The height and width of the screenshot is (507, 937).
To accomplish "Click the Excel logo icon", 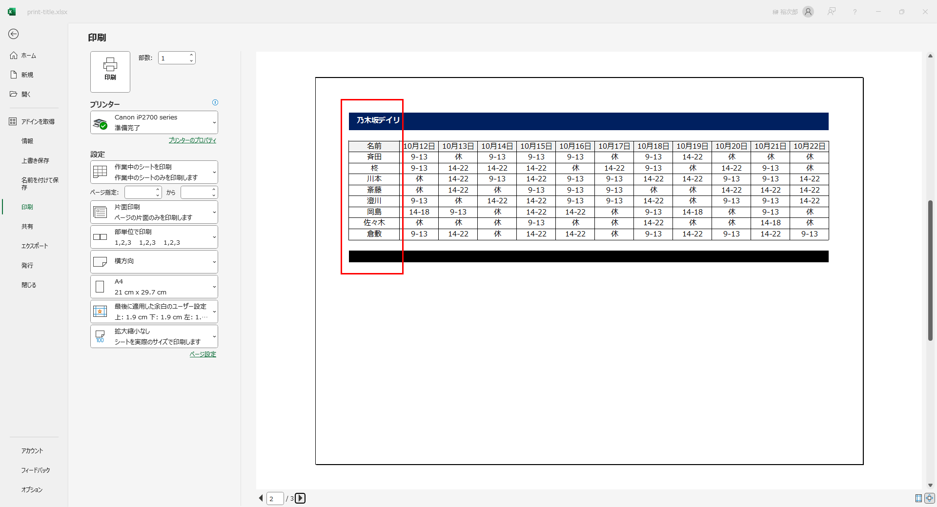I will click(x=12, y=12).
